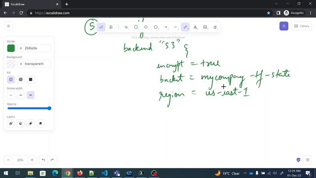This screenshot has width=316, height=178.
Task: Send layer backward
Action: [21, 124]
